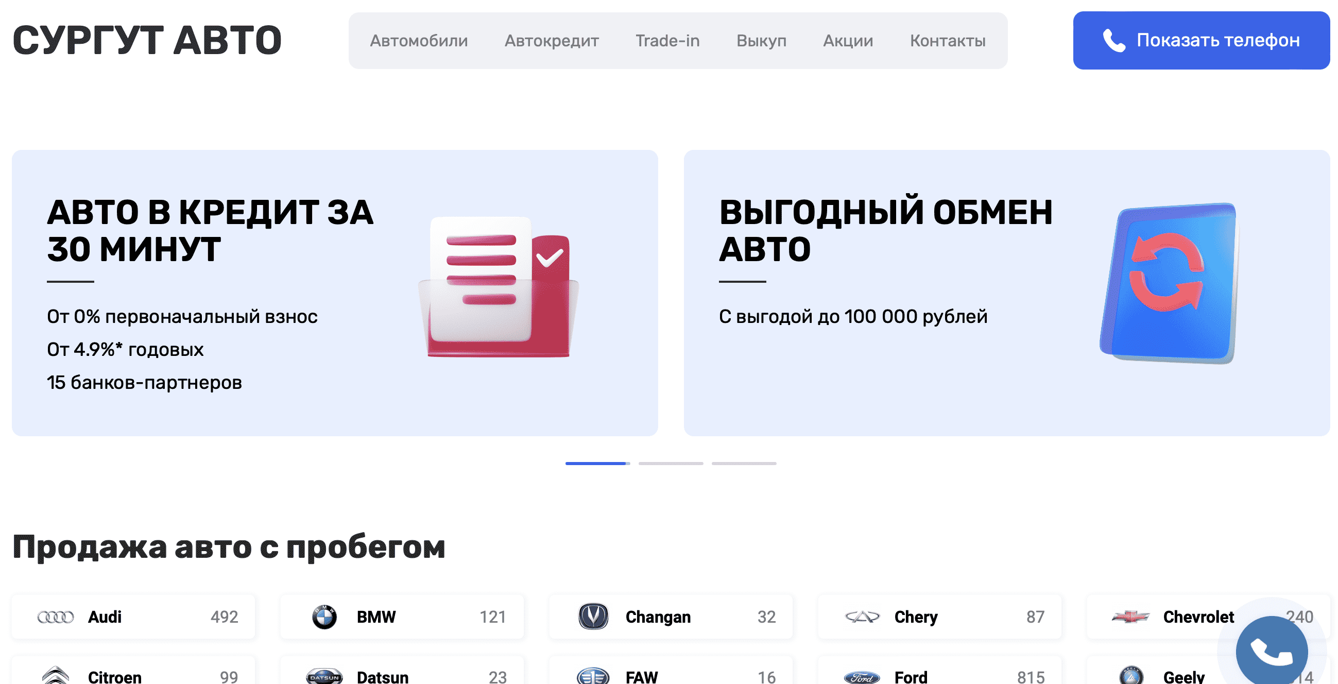Open the Автомобили menu item
The width and height of the screenshot is (1338, 684).
pos(419,41)
